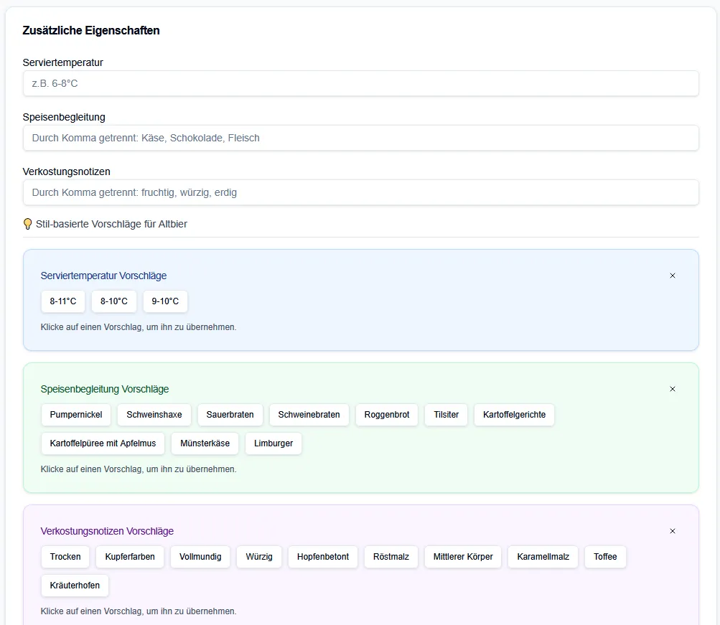Screen dimensions: 720x625
Task: Choose the Hopfenbetont tasting note
Action: coord(323,557)
